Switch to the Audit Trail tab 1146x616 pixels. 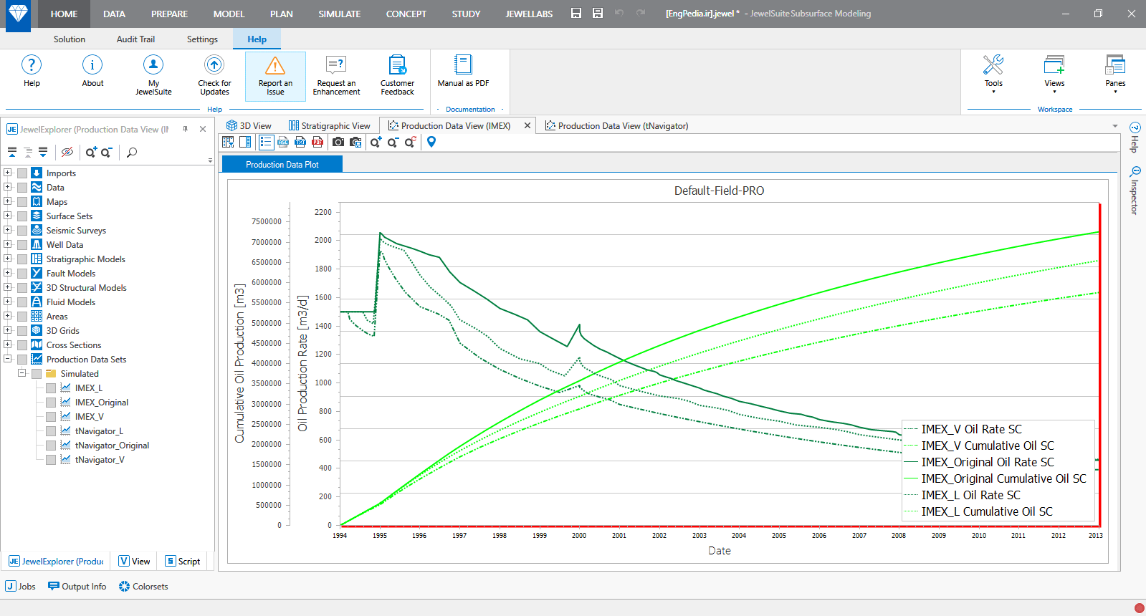135,39
